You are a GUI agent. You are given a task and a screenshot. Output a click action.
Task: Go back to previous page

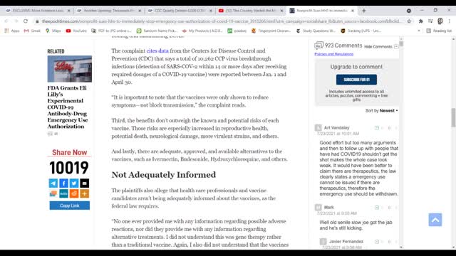tap(6, 21)
